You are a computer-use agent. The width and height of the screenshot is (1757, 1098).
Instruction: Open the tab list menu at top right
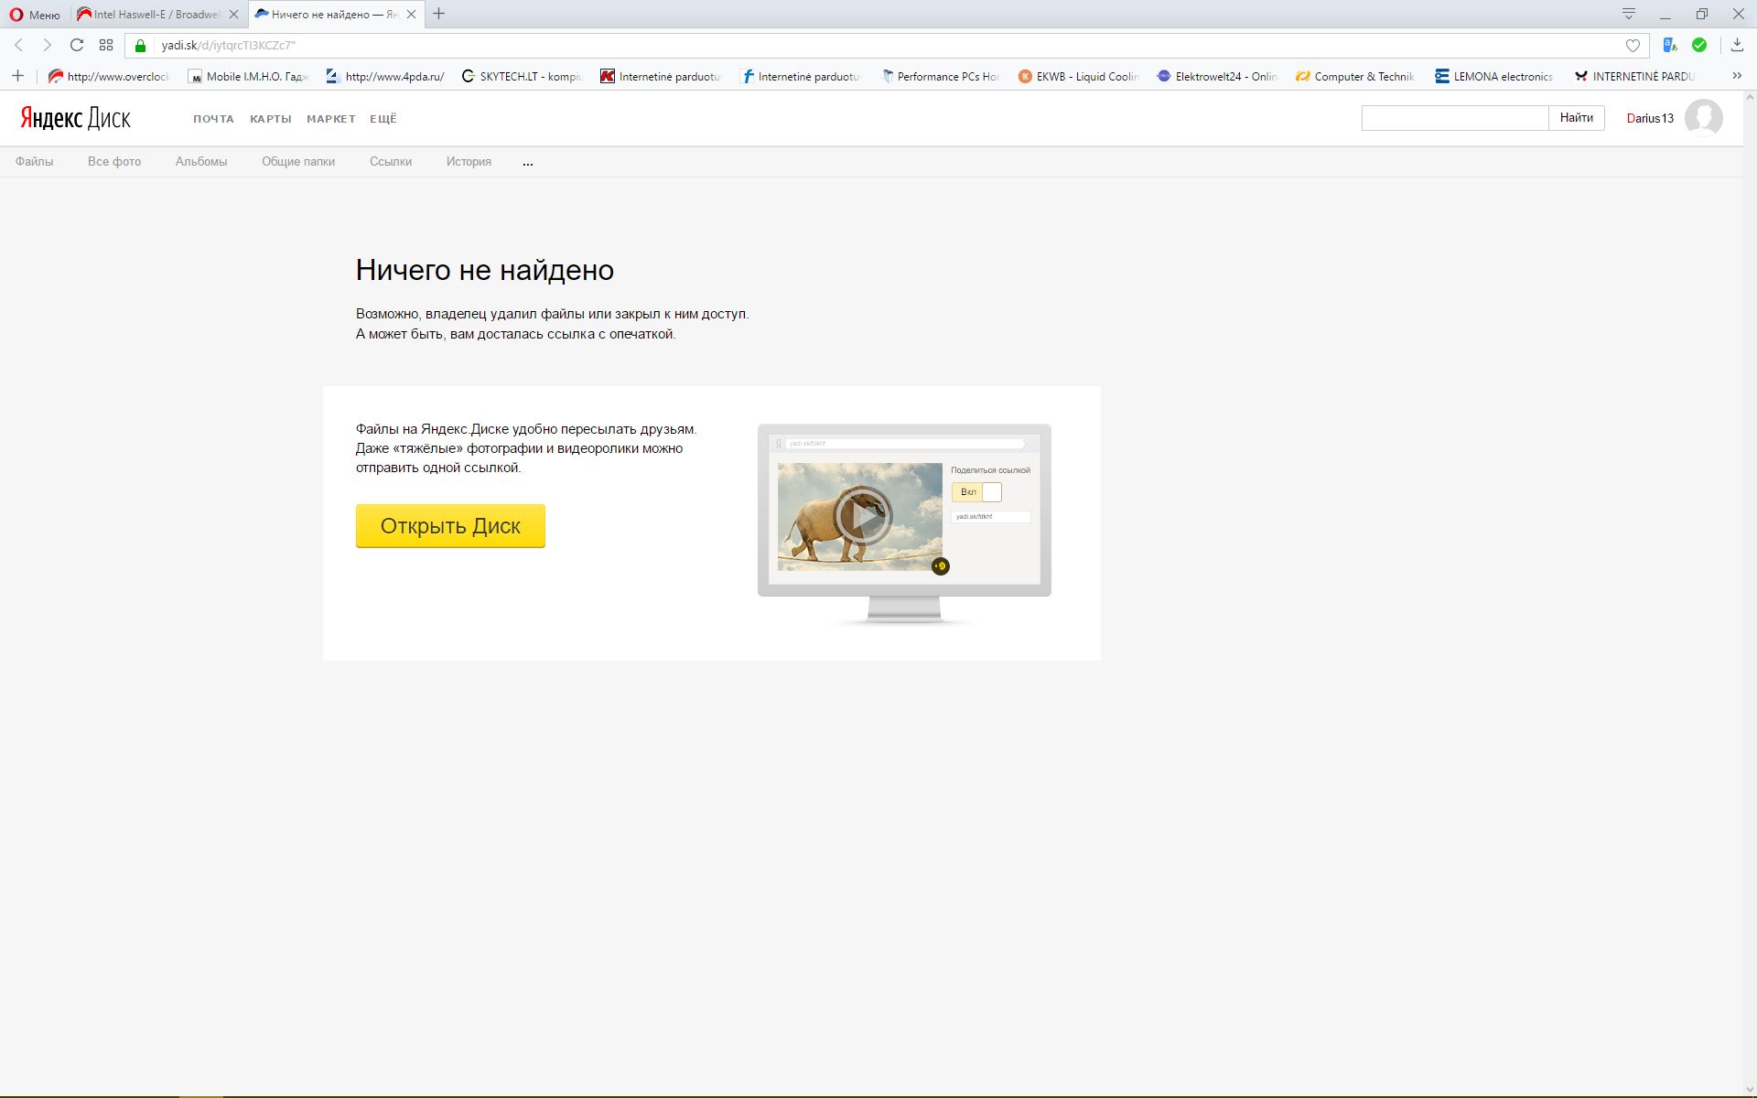(1629, 14)
